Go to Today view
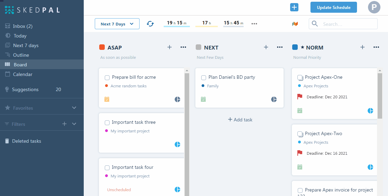 coord(42,36)
